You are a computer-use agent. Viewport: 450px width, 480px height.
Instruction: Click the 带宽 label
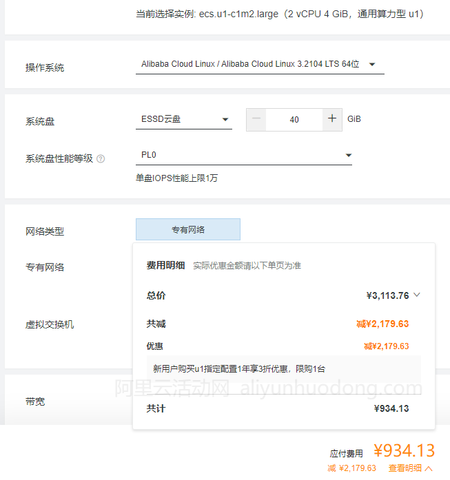[35, 401]
